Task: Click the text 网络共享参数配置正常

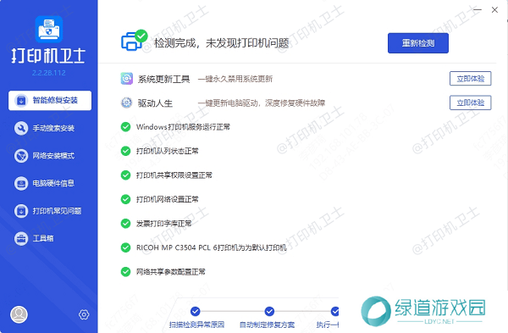Action: click(171, 272)
